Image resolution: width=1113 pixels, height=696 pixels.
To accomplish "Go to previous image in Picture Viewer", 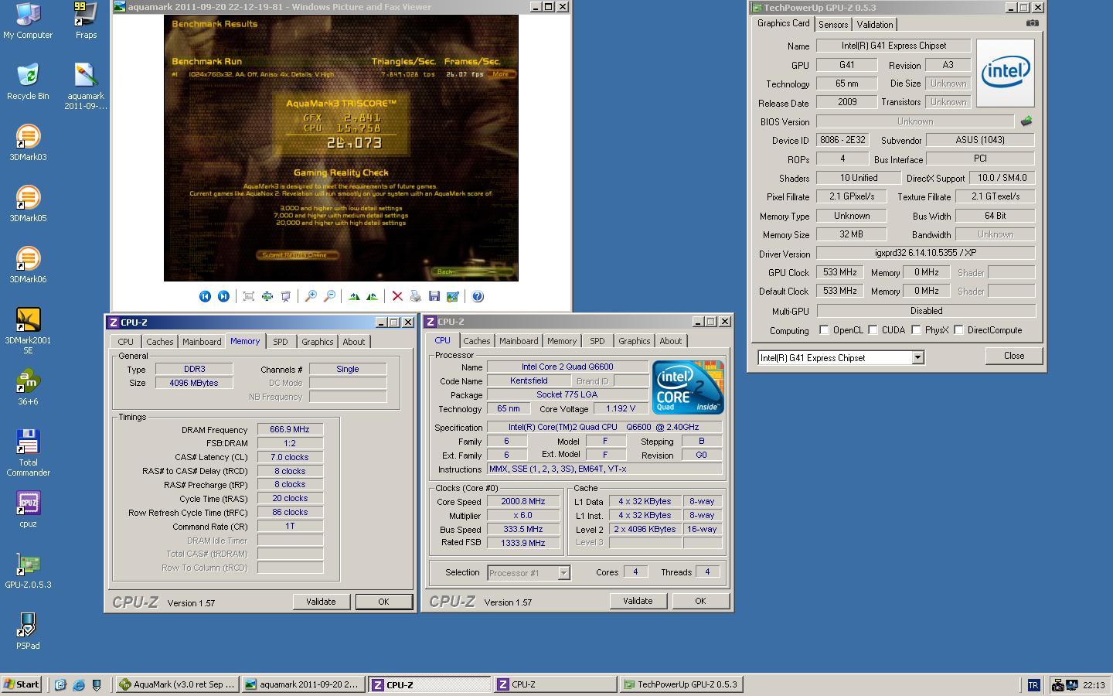I will pyautogui.click(x=205, y=296).
